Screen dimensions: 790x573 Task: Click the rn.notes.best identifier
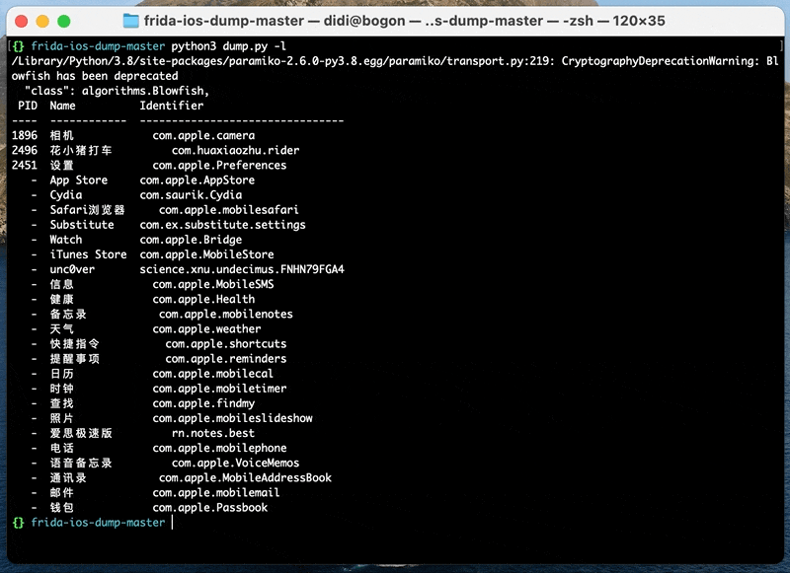(x=213, y=433)
